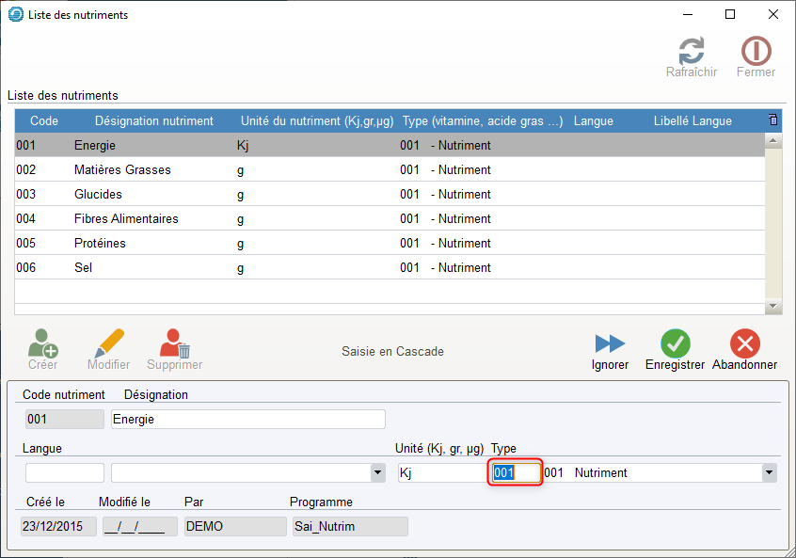Click the Fermer close icon
Viewport: 796px width, 558px height.
[756, 51]
